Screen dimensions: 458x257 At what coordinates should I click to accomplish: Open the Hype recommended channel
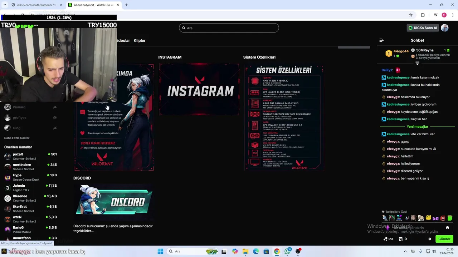point(30,177)
